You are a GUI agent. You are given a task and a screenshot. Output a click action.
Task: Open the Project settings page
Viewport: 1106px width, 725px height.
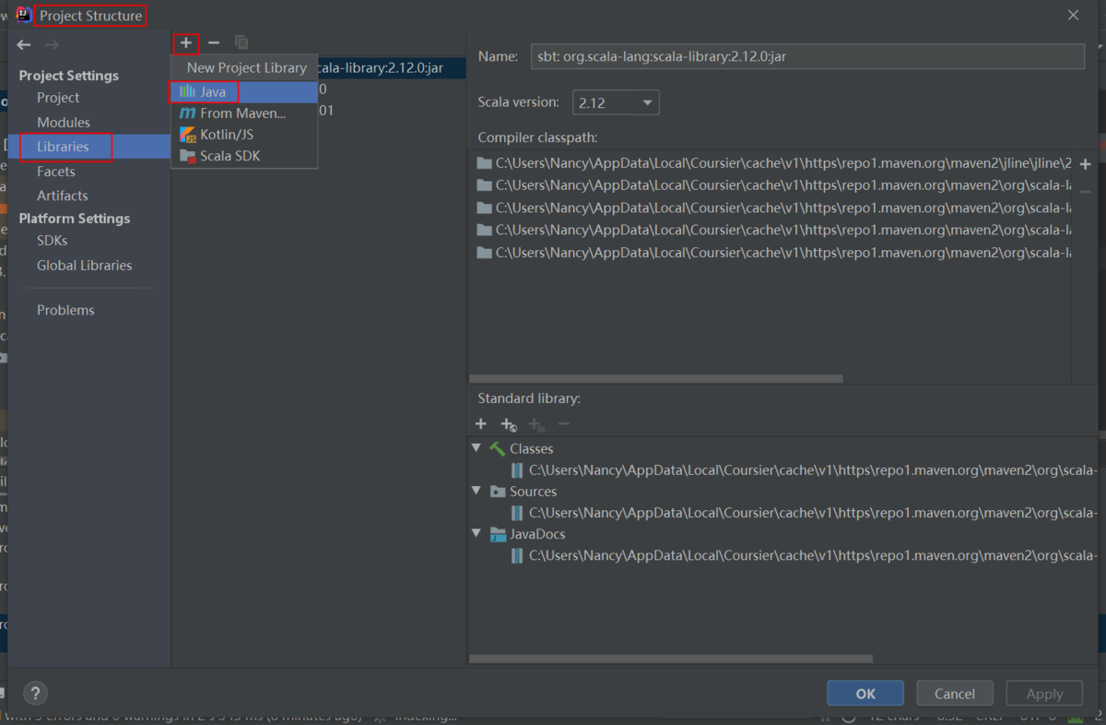(x=58, y=98)
